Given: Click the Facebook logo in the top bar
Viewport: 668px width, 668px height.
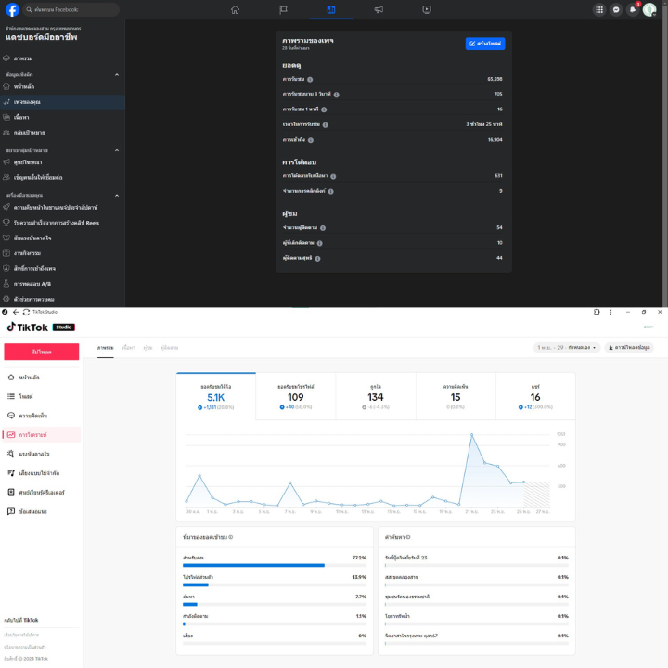Looking at the screenshot, I should [12, 9].
